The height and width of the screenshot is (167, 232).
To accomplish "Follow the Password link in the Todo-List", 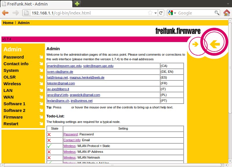I will point(70,134).
